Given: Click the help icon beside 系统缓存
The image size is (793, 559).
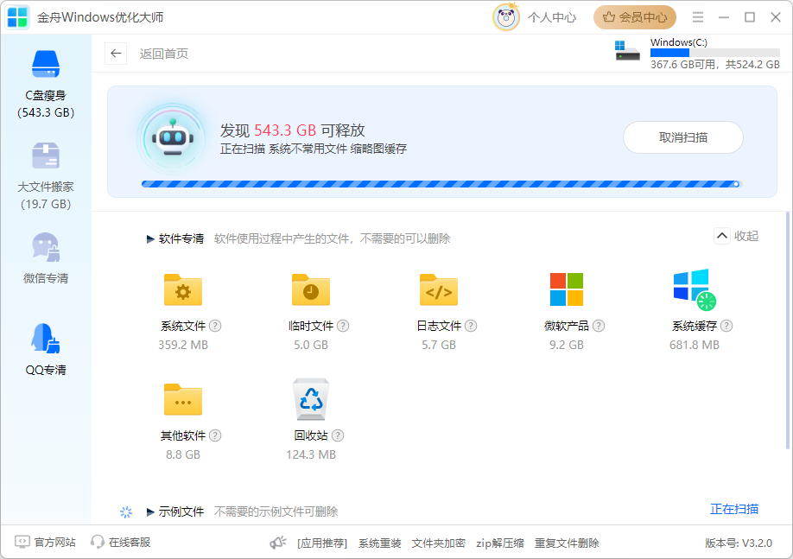Looking at the screenshot, I should click(x=726, y=326).
